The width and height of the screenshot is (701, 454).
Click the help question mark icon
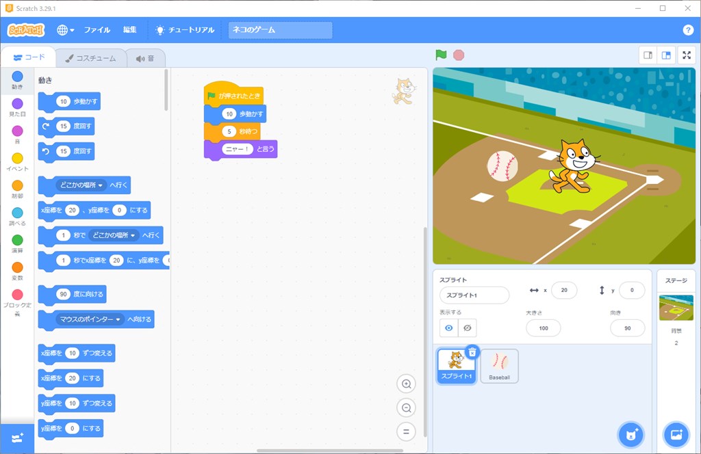688,30
